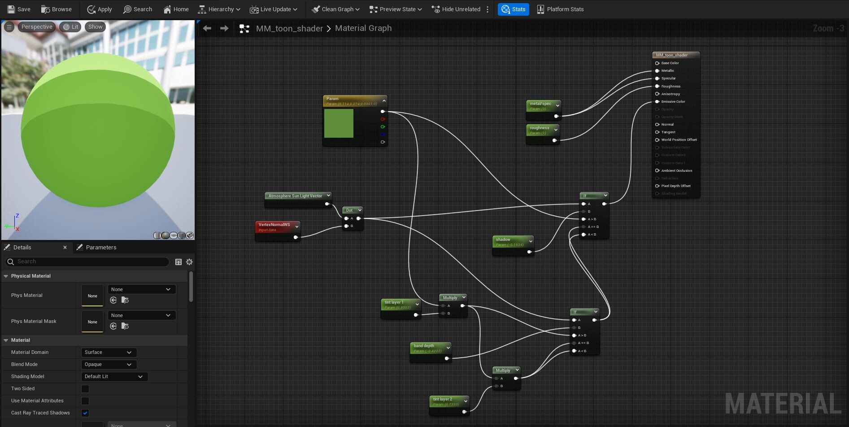Browse to Phys Material asset in Content Browser
The image size is (849, 427).
125,301
